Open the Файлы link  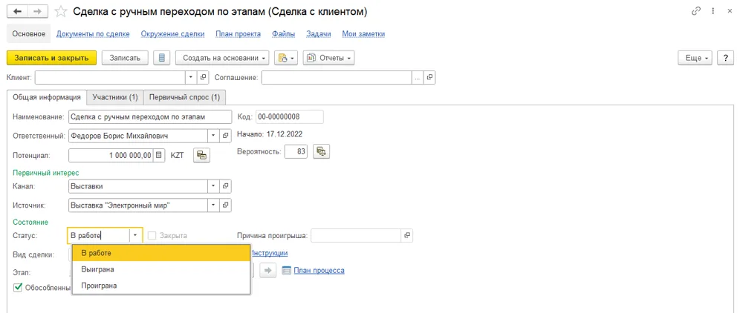click(284, 34)
